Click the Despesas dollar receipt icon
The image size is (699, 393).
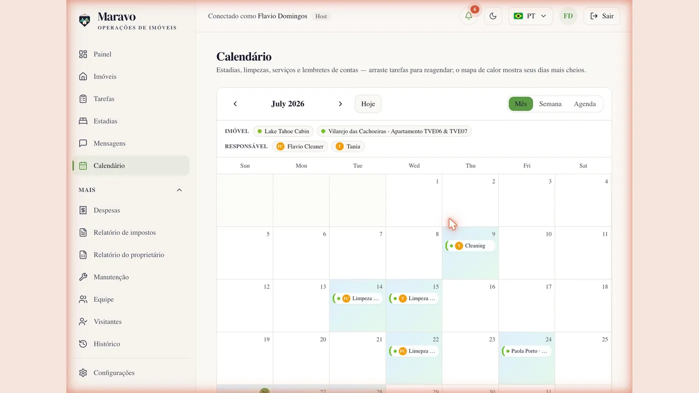(x=83, y=210)
